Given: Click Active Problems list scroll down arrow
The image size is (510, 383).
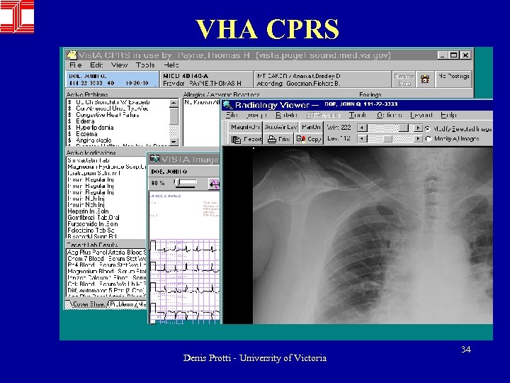Looking at the screenshot, I should (174, 142).
